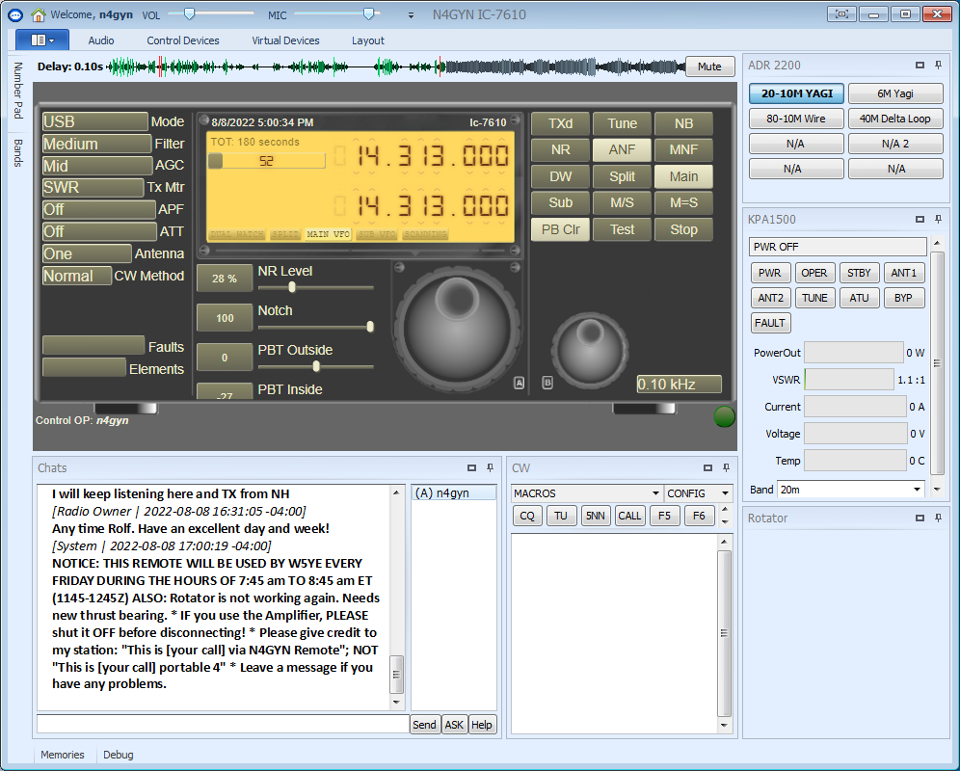Open the SWR Tx Mtr selector
The height and width of the screenshot is (771, 960).
pos(93,187)
